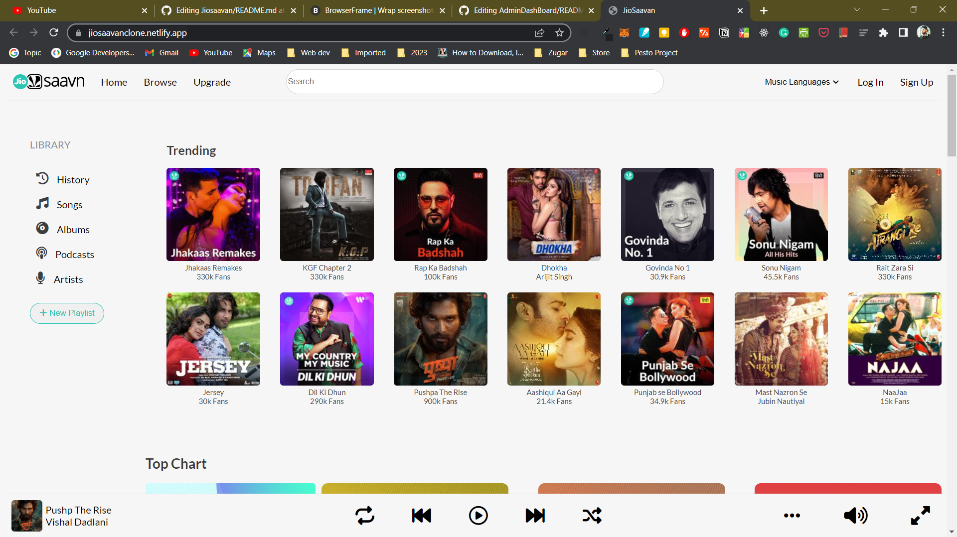The width and height of the screenshot is (957, 537).
Task: Go to the Upgrade page
Action: 212,82
